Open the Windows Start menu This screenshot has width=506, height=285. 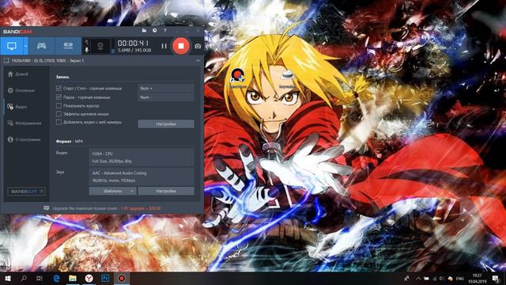coord(8,278)
